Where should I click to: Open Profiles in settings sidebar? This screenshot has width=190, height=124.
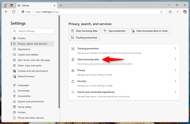(32, 38)
